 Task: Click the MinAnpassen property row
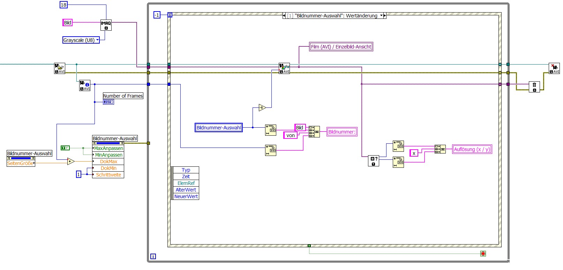108,155
